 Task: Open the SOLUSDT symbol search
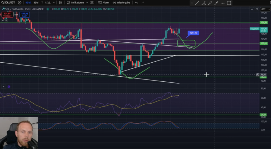coord(8,3)
